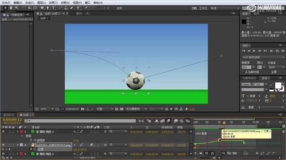Select the Puppet Pin tool
The image size is (286, 160).
tap(86, 8)
